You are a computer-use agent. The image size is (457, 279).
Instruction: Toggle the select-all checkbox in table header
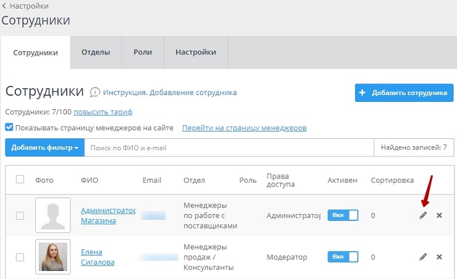tap(20, 180)
